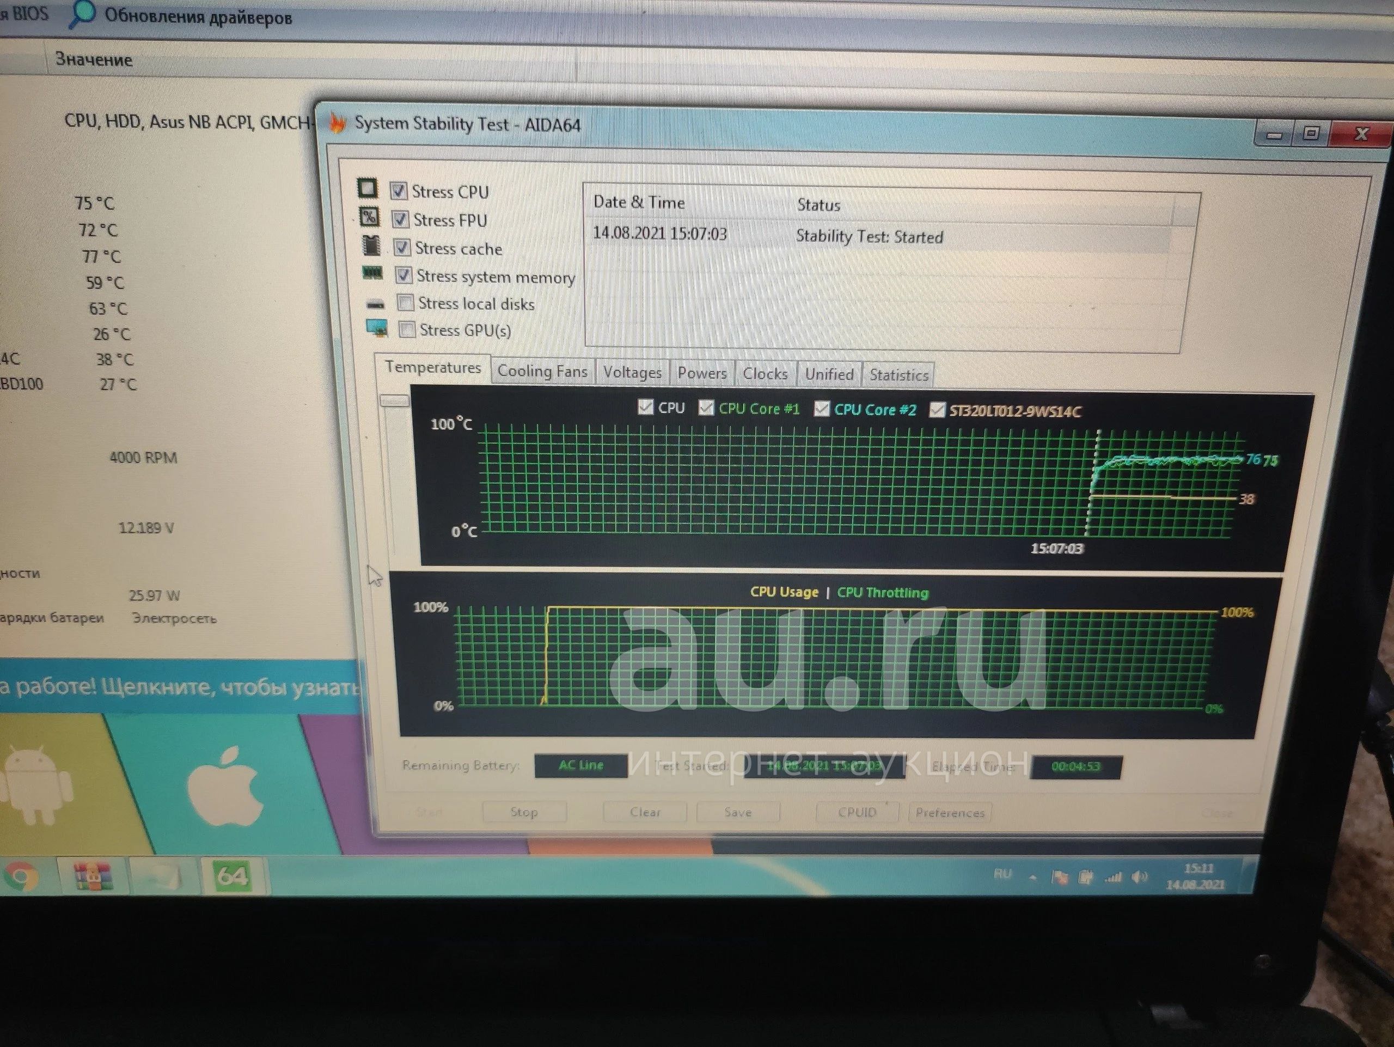Click the CPU Usage graph label
The width and height of the screenshot is (1394, 1047).
784,592
